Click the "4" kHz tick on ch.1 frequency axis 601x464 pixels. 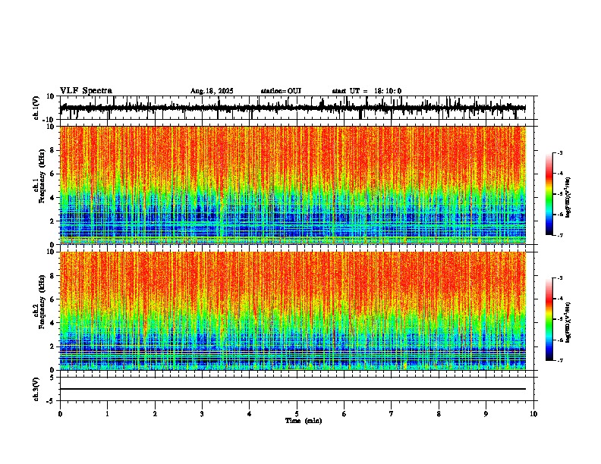[52, 198]
